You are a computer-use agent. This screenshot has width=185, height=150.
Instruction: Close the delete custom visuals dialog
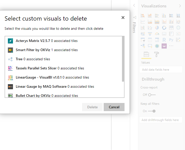click(123, 18)
